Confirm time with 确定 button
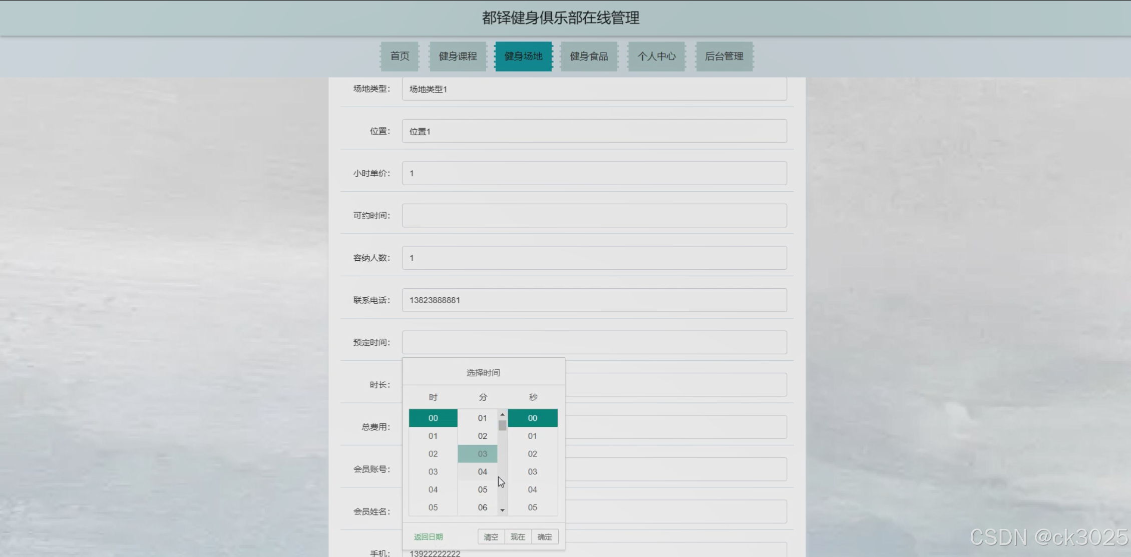Screen dimensions: 1131x557 (x=545, y=537)
